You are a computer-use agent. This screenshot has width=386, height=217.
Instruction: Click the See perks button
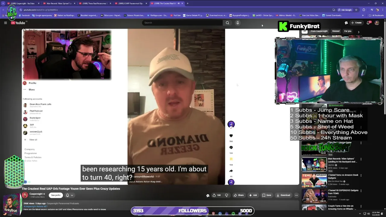coord(56,195)
